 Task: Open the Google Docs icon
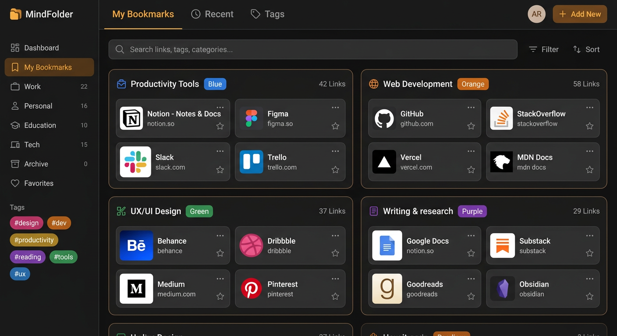[x=387, y=245]
